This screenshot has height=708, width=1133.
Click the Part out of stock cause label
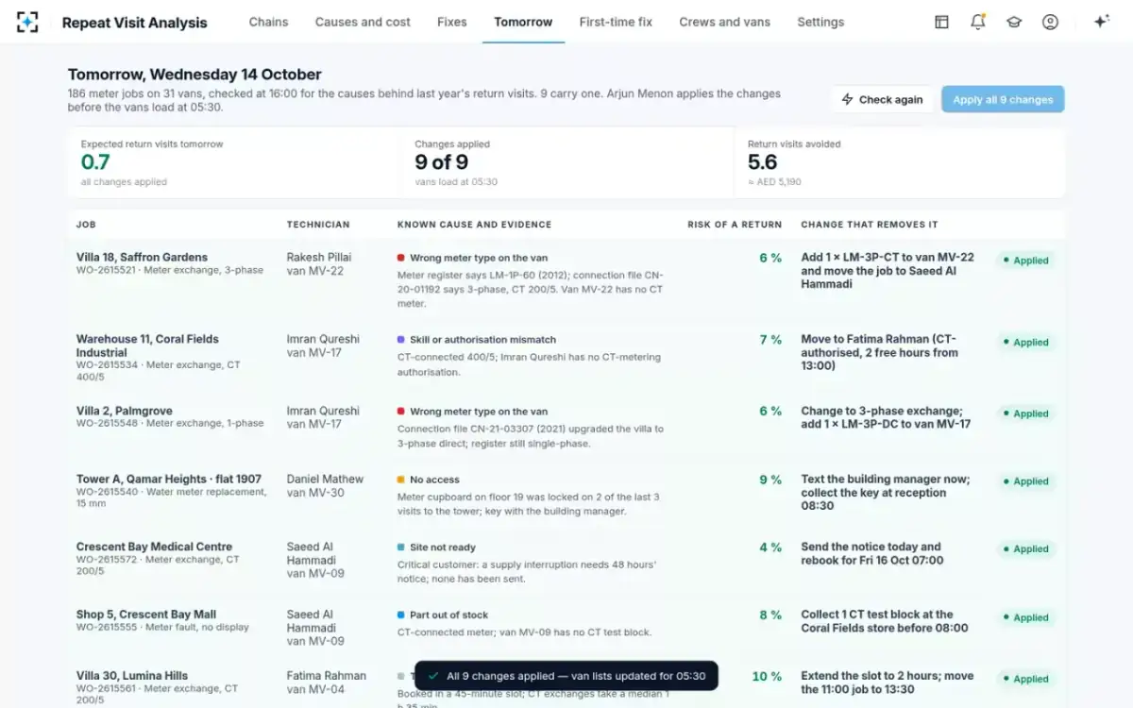click(448, 615)
